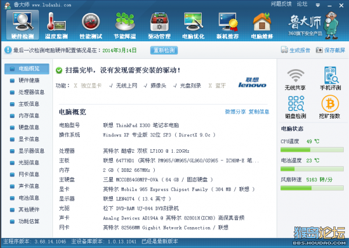Open the 驱动管理 driver management icon
Screen dimensions: 349x248
tap(159, 25)
